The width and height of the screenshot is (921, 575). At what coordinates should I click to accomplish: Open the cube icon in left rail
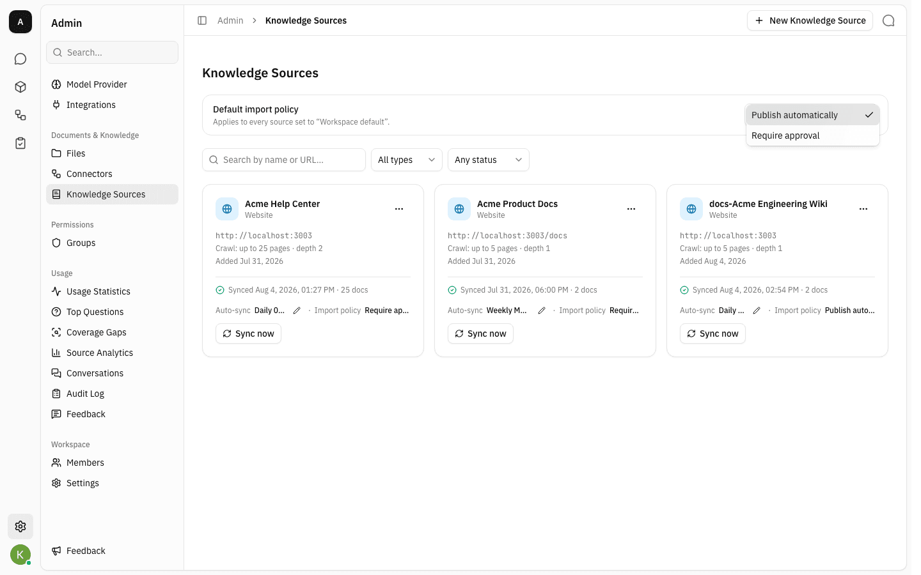click(20, 87)
